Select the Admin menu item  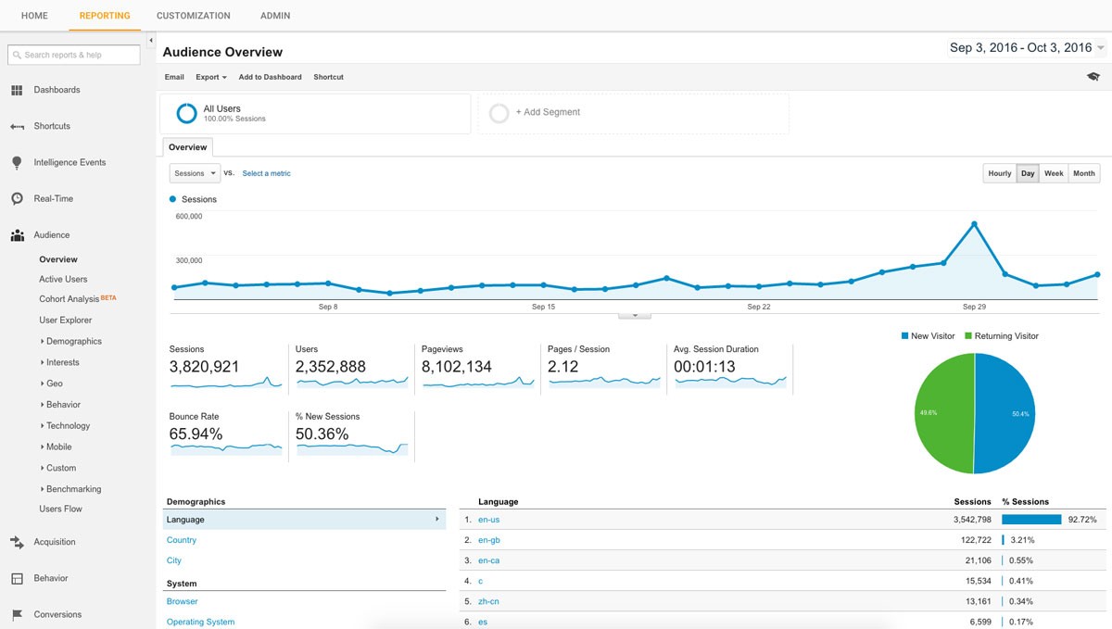pos(274,16)
